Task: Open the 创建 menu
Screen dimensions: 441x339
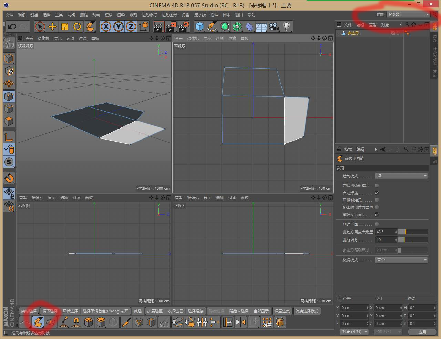Action: [x=34, y=15]
